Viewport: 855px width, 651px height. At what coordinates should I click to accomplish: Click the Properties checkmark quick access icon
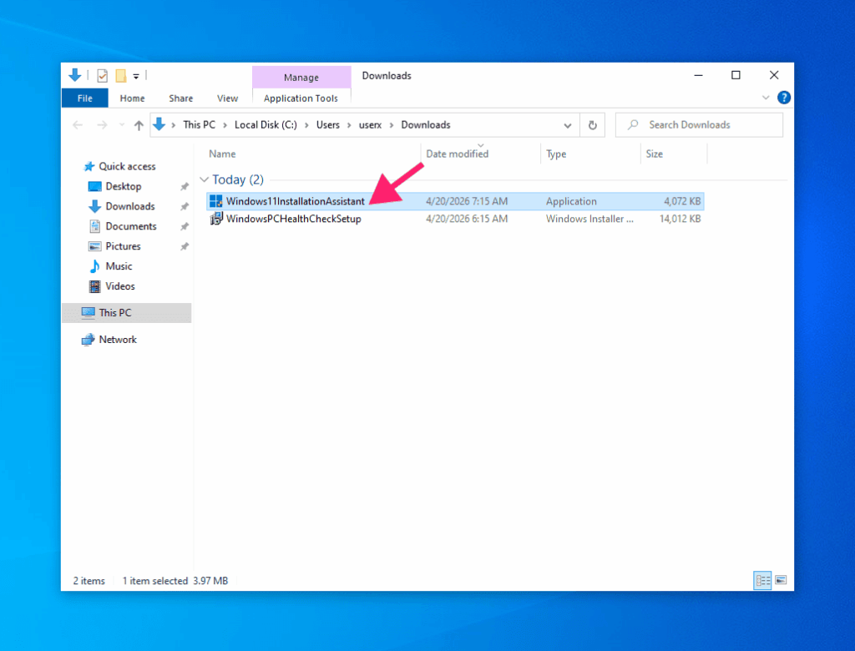(x=102, y=76)
